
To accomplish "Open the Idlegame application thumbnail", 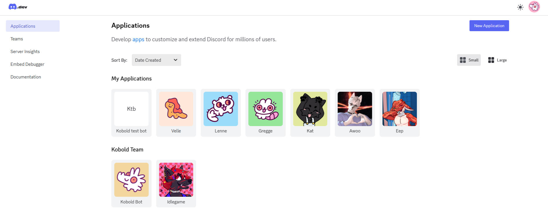I will coord(176,180).
